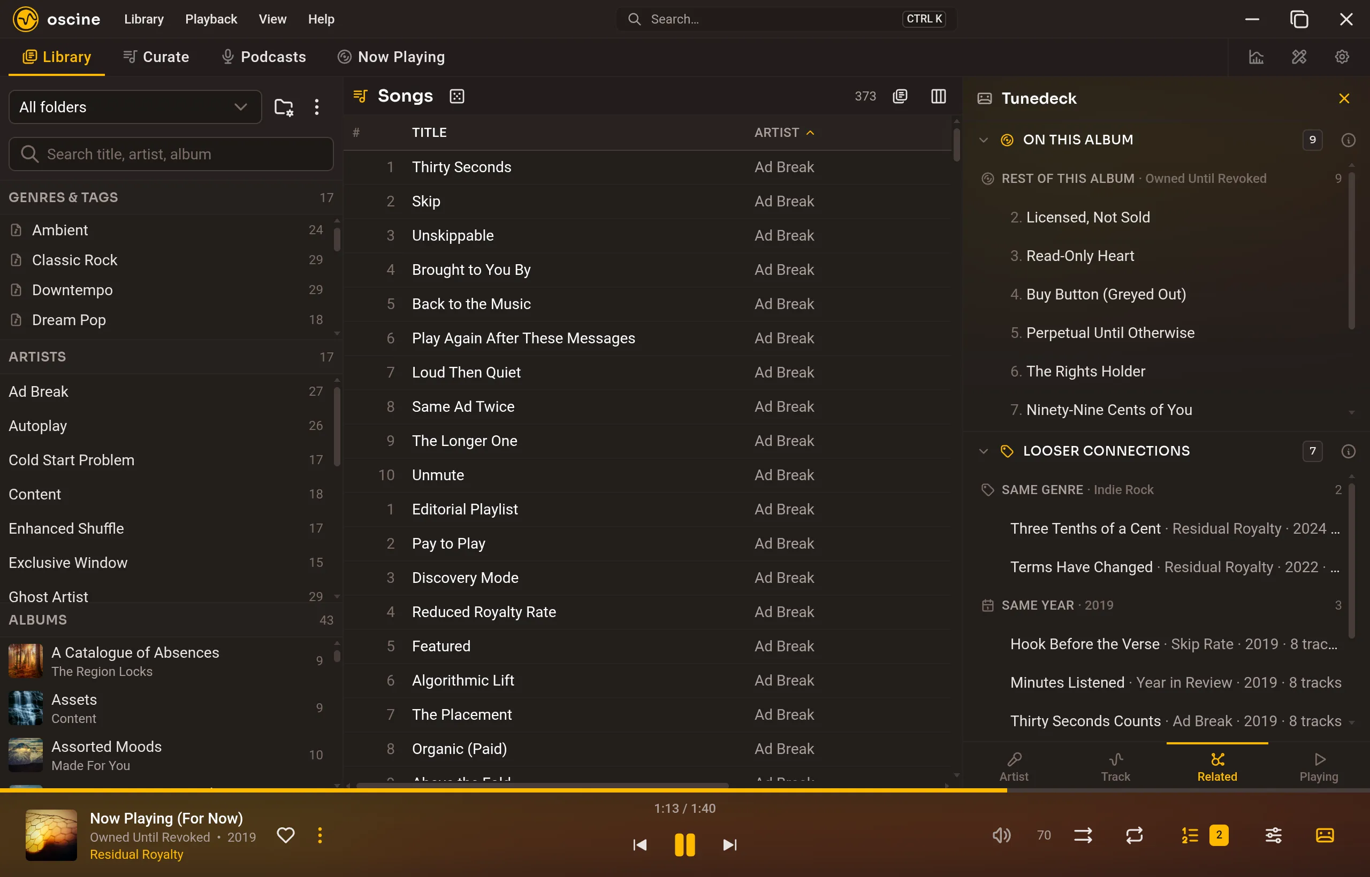This screenshot has height=877, width=1370.
Task: Toggle repeat mode
Action: 1134,835
